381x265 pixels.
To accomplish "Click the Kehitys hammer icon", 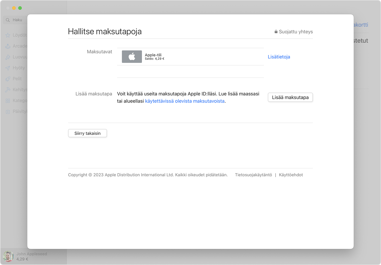I will coord(8,90).
